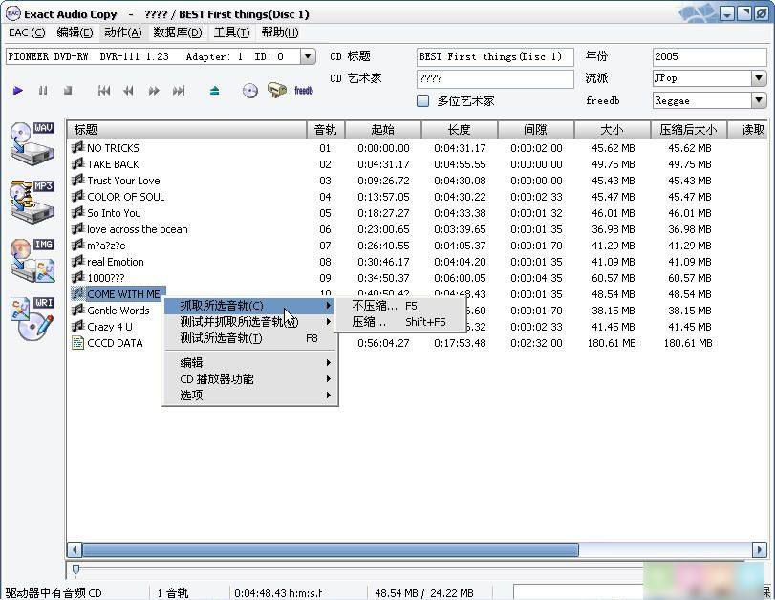This screenshot has height=600, width=775.
Task: Click note icon beside COLOR OF SOUL
Action: pos(77,196)
